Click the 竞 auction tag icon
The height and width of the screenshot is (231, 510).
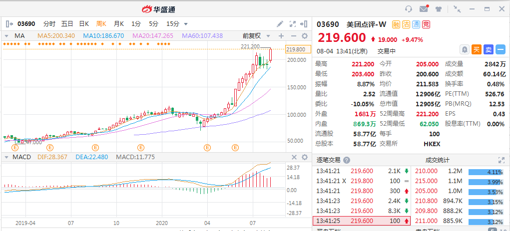[x=426, y=24]
